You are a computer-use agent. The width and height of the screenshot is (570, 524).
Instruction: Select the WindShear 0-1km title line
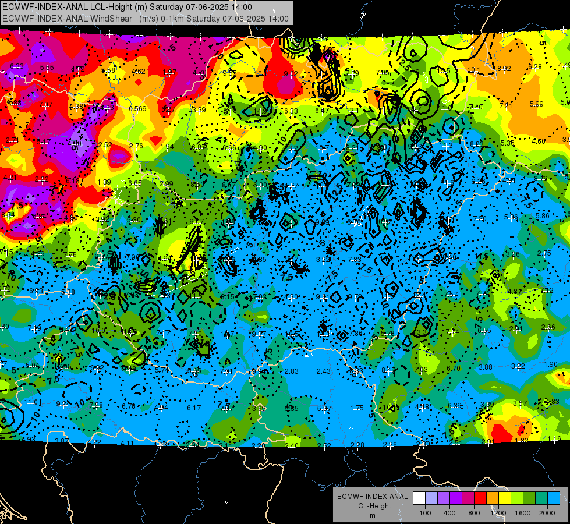click(x=146, y=19)
